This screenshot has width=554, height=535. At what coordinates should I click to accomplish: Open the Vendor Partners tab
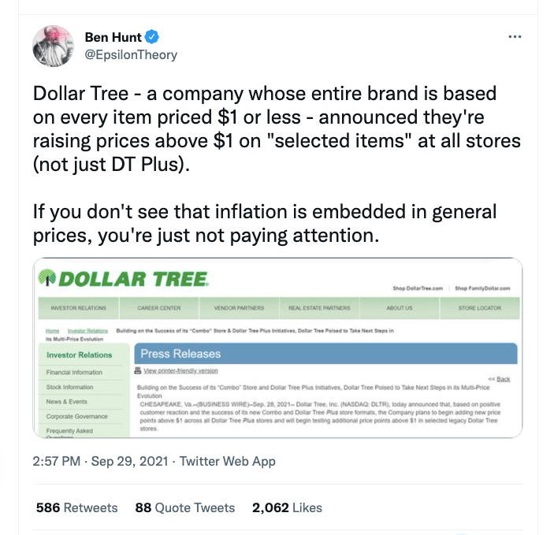point(239,307)
